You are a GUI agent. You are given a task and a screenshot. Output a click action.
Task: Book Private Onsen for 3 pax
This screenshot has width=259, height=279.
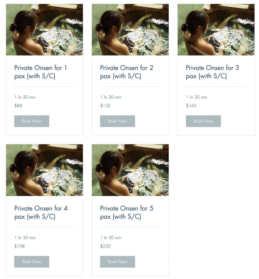coord(203,121)
